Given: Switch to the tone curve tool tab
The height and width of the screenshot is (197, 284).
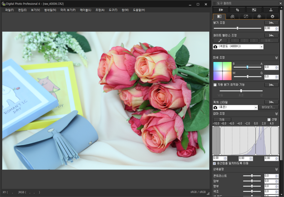Looking at the screenshot, I should pos(246,16).
